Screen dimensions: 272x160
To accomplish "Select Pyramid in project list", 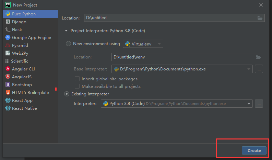I will (x=31, y=45).
